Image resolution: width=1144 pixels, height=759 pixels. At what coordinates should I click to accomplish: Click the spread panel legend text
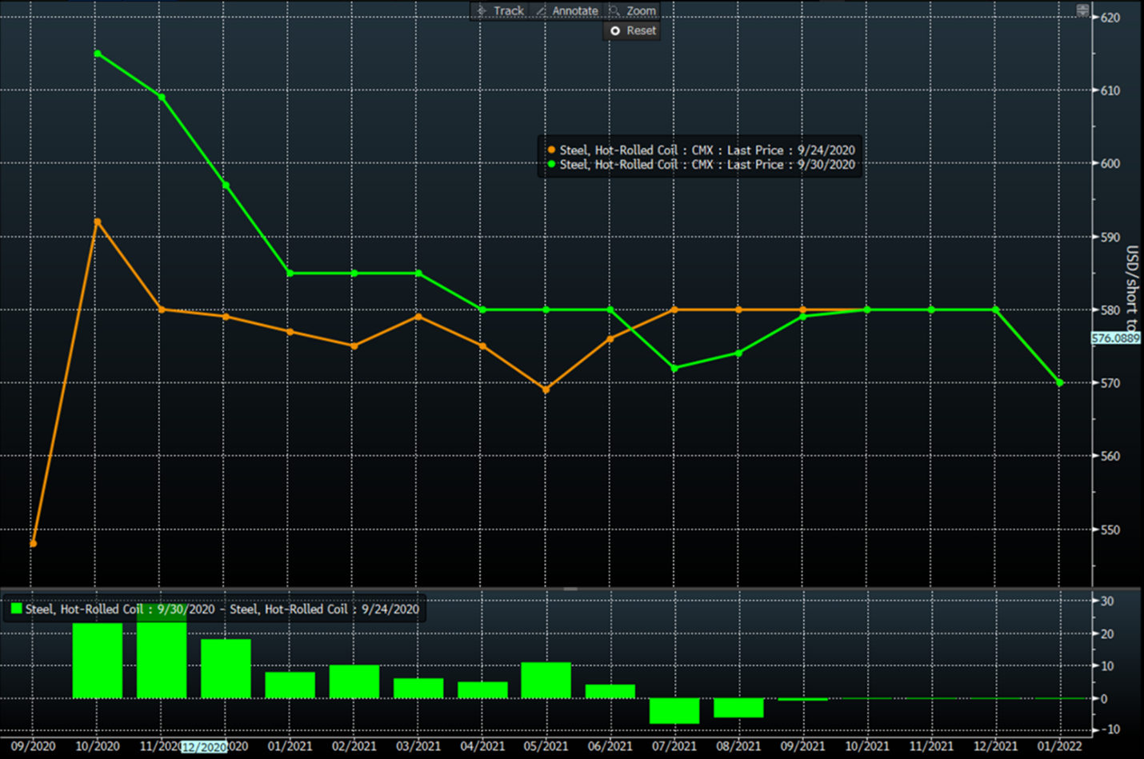222,609
